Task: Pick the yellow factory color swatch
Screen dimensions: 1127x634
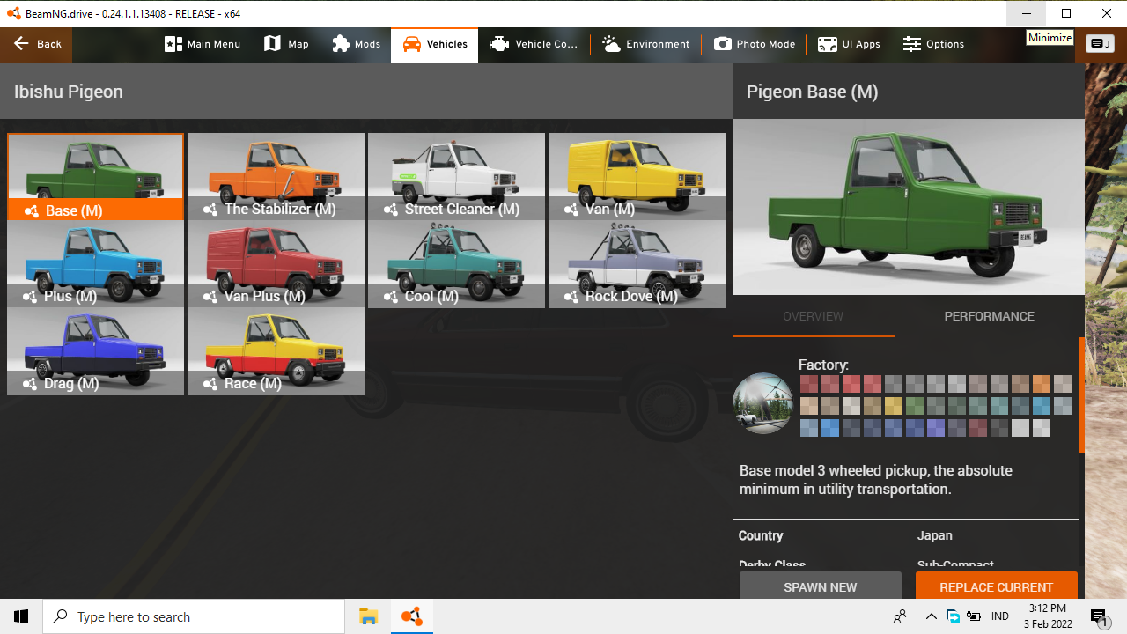Action: [x=894, y=406]
